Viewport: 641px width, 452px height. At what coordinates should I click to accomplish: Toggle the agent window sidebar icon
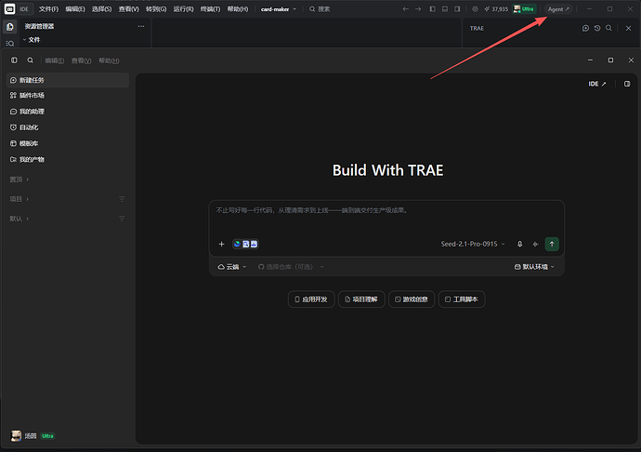(14, 60)
